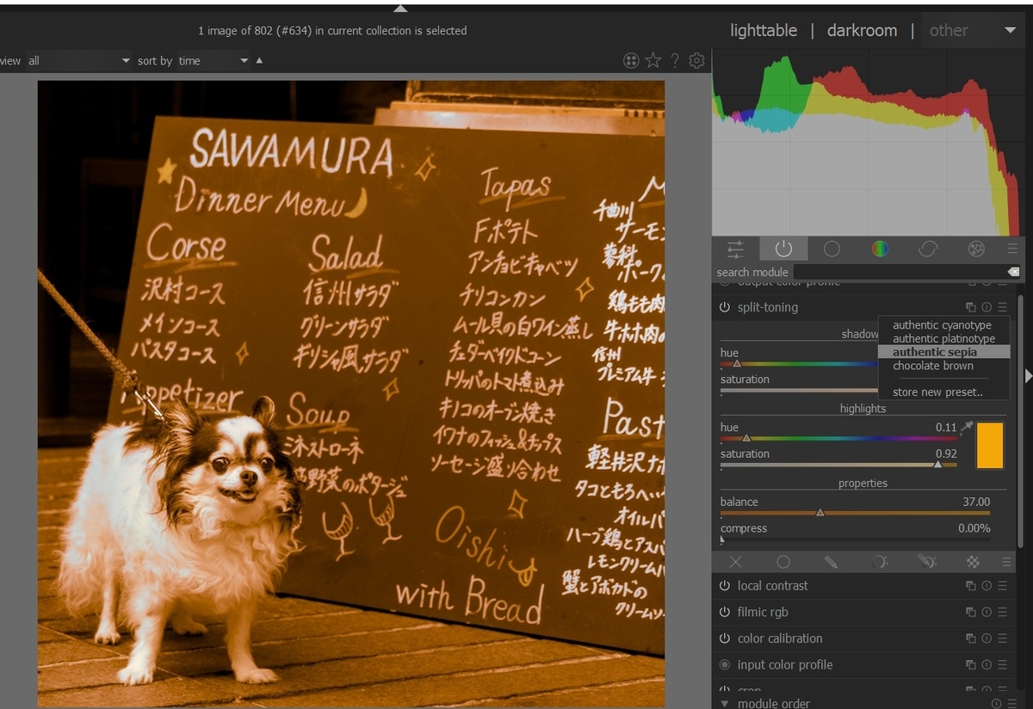Collapse the top panel with the arrow

coord(400,8)
